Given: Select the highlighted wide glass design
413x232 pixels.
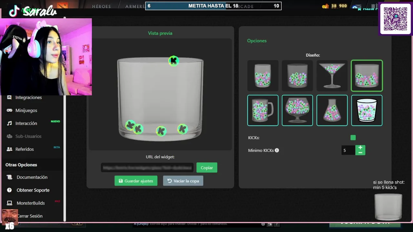Looking at the screenshot, I should (x=367, y=76).
